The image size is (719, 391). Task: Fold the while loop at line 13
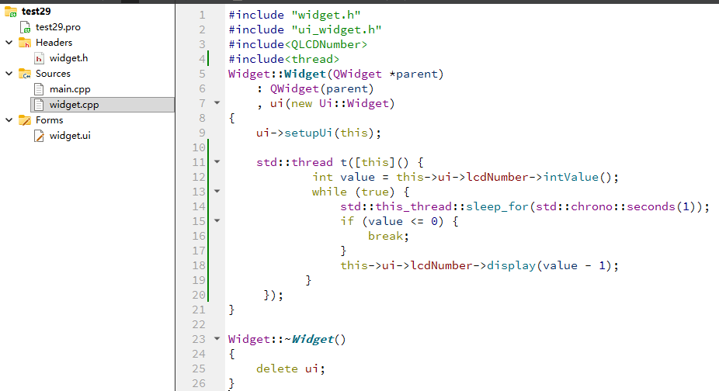tap(217, 191)
